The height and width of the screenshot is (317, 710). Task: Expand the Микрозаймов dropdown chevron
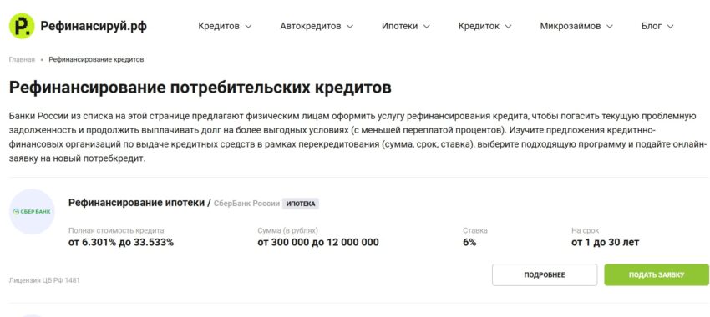point(610,26)
